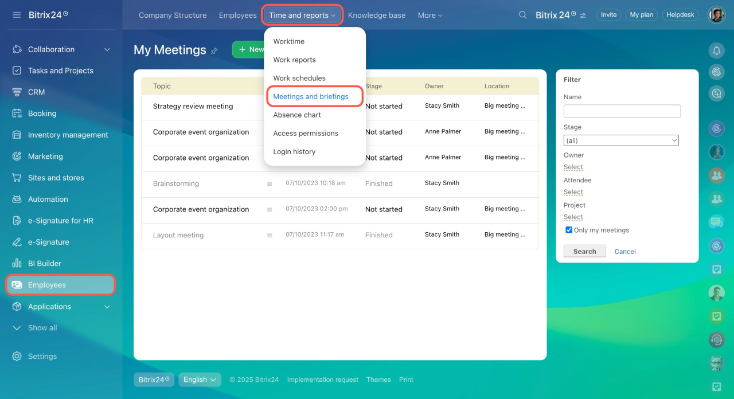The image size is (734, 399).
Task: Open the Employees tab in the top navigation
Action: point(238,15)
